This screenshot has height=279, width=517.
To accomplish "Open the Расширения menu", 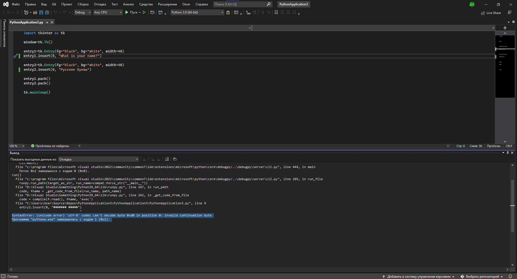I will [167, 4].
